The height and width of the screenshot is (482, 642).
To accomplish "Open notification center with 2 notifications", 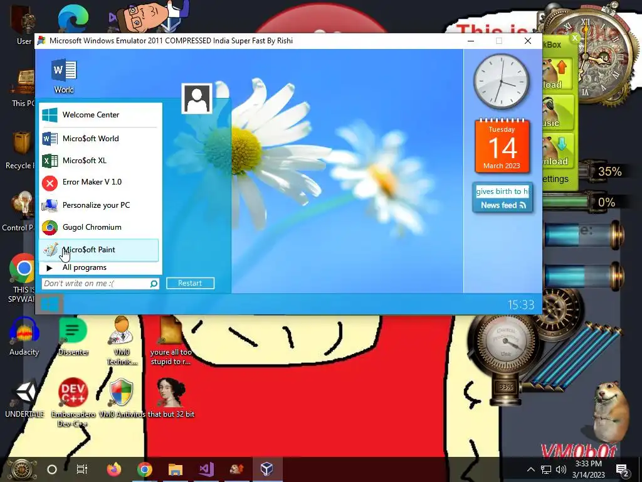I will [623, 470].
